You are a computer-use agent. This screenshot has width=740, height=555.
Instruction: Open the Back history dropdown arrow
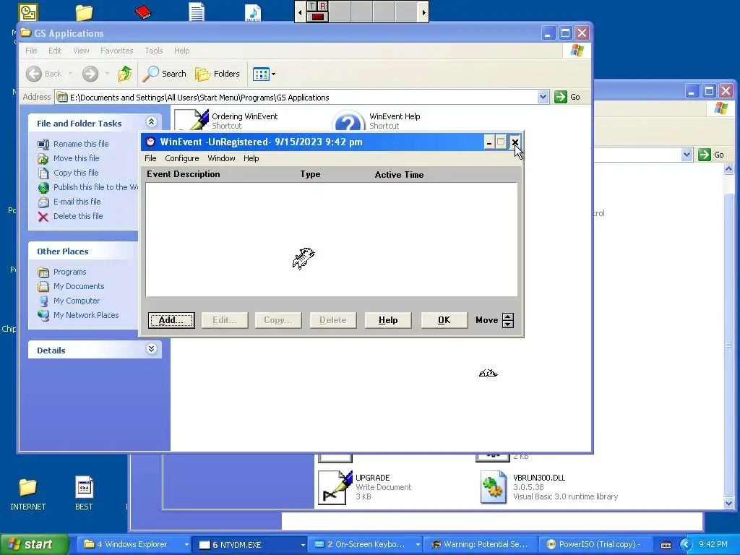[x=71, y=74]
